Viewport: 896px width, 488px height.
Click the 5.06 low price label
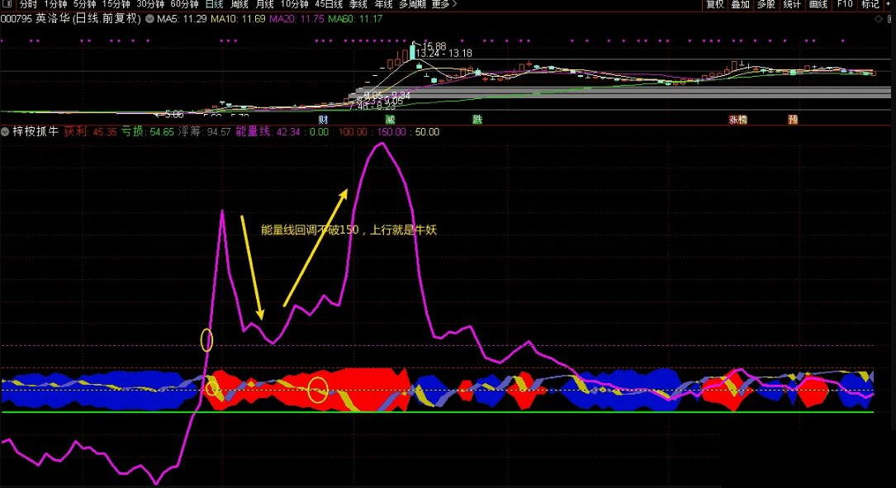173,115
